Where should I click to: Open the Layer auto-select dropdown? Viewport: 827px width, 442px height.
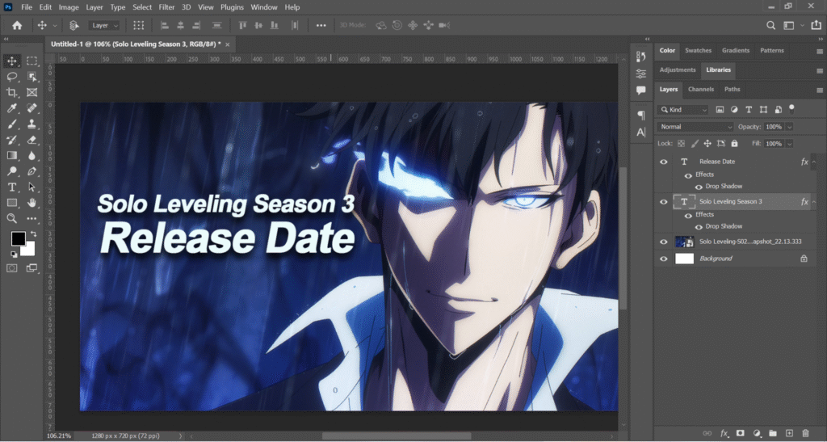(104, 25)
